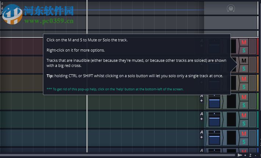Add a plugin with the teal track's plus icon

202,119
